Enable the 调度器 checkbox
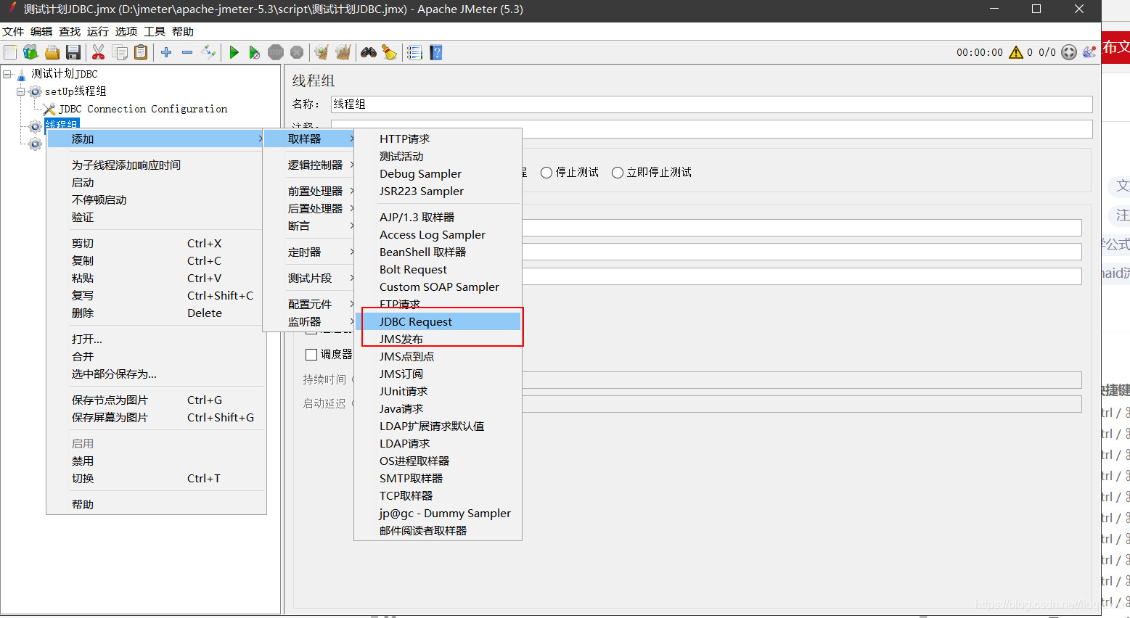This screenshot has width=1130, height=618. coord(311,355)
